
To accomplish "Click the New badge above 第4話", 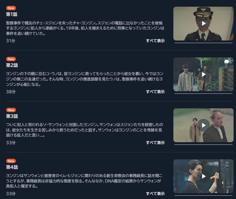I will (x=11, y=161).
